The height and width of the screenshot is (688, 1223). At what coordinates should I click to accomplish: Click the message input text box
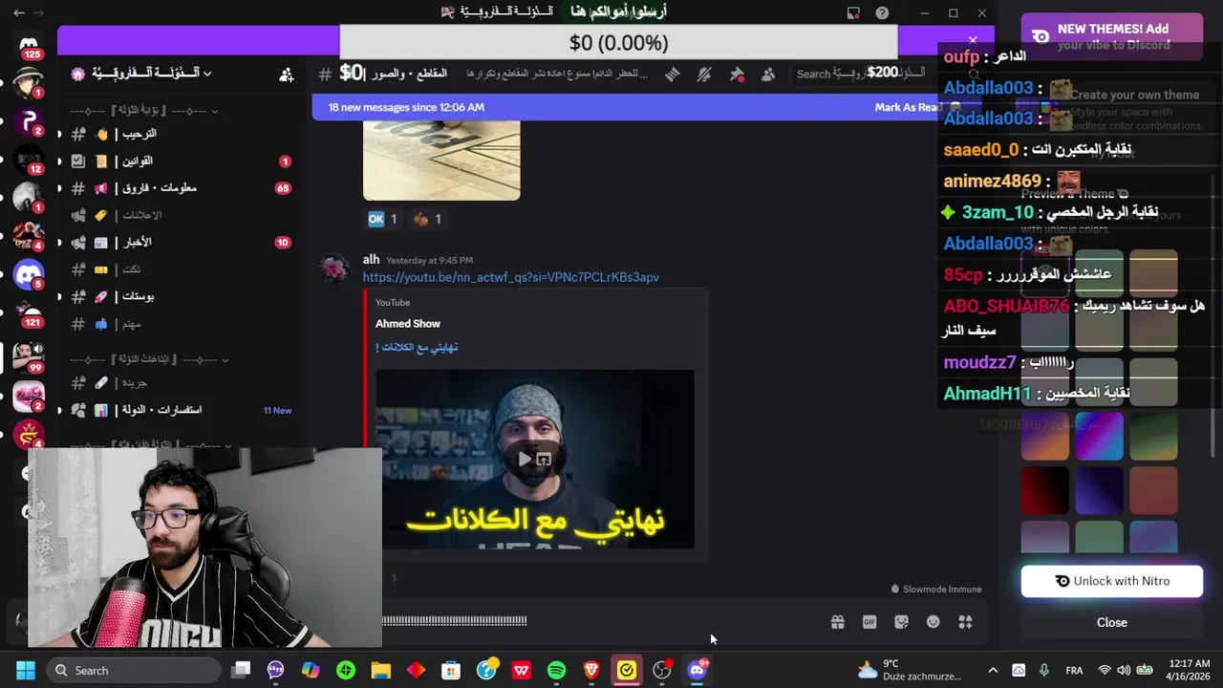tap(602, 621)
